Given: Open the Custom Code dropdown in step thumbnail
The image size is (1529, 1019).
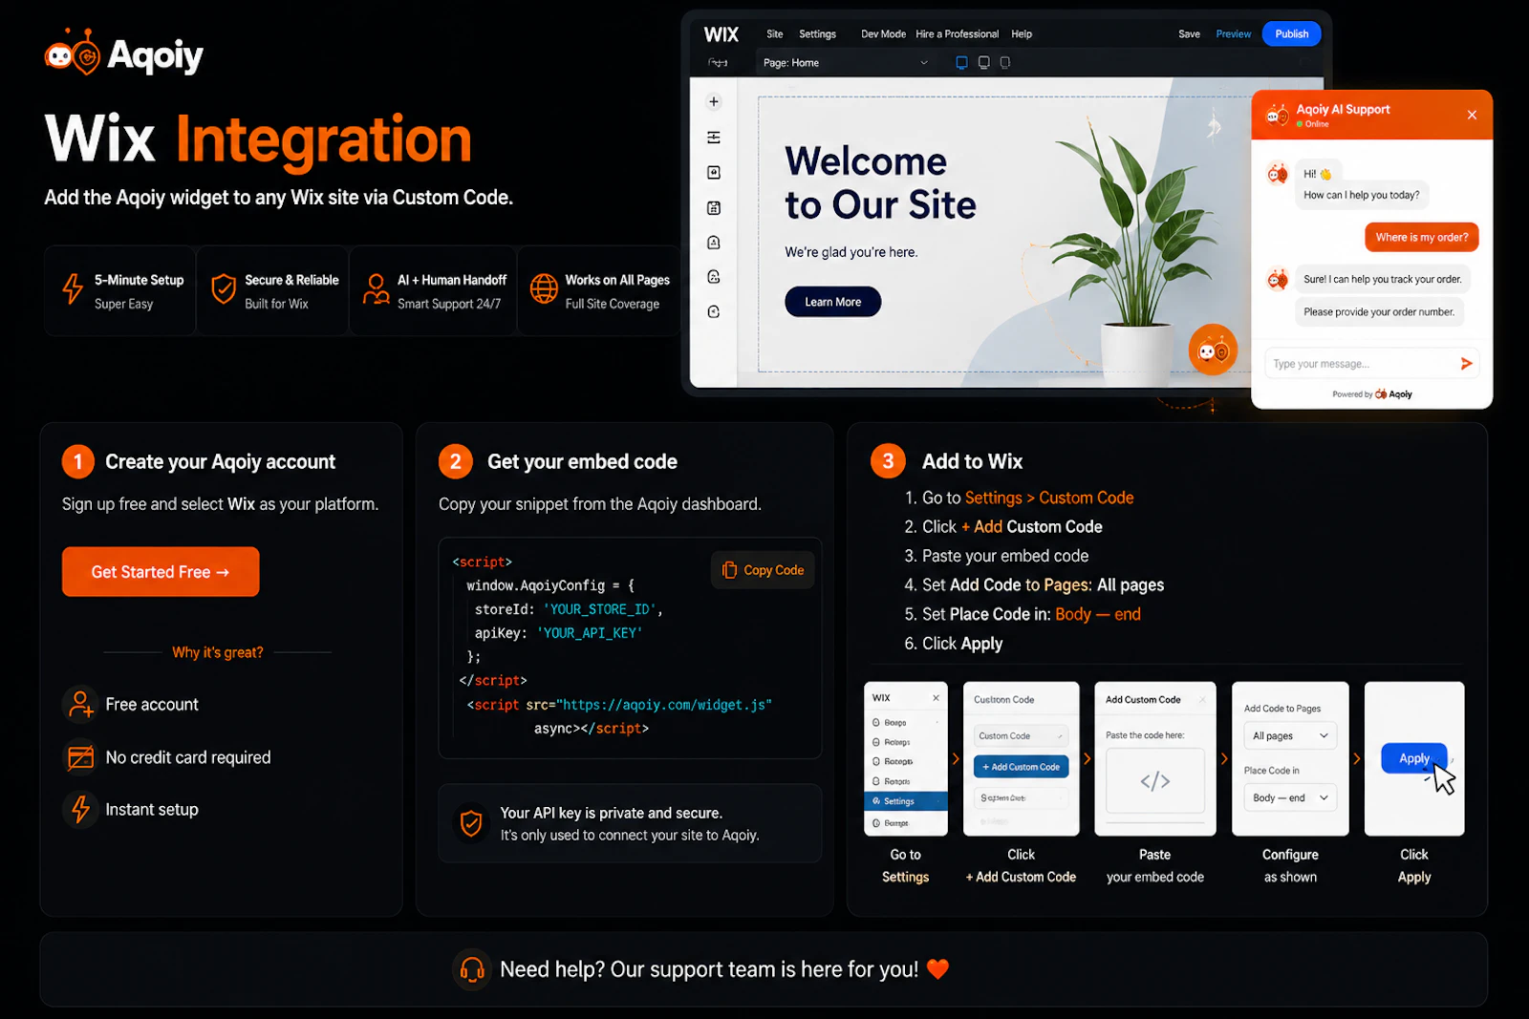Looking at the screenshot, I should click(1021, 735).
